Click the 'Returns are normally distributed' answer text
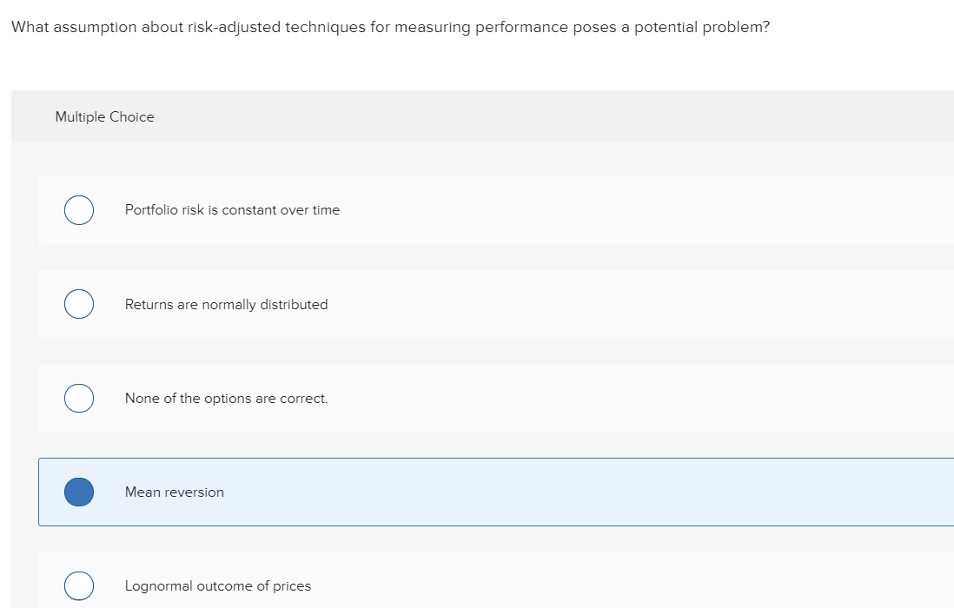The image size is (954, 608). [x=226, y=304]
